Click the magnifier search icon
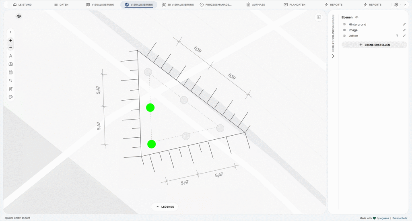This screenshot has width=412, height=221. 11,81
